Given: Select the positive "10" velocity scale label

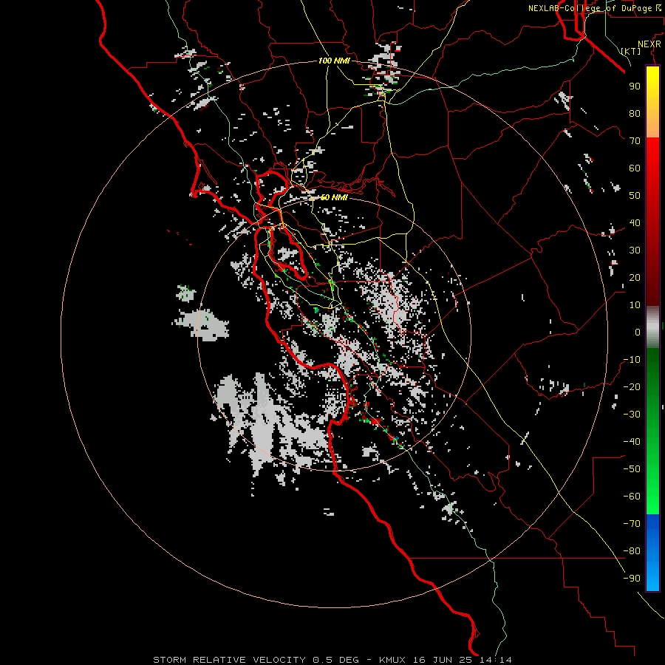Looking at the screenshot, I should pos(635,305).
